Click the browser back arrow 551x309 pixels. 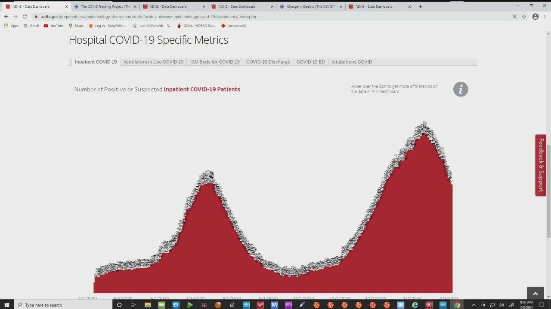click(6, 17)
